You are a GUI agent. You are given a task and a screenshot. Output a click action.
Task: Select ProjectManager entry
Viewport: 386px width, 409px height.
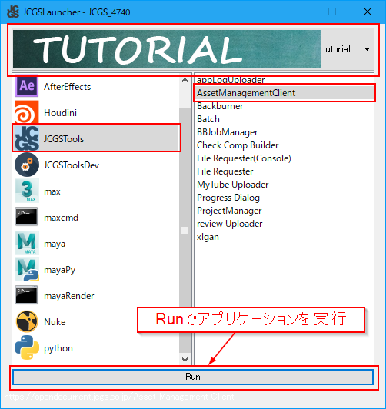(229, 211)
